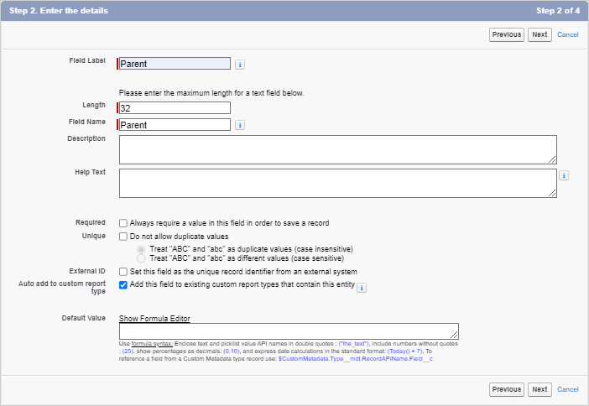This screenshot has height=406, width=589.
Task: Click into the Field Label text box
Action: pos(175,63)
